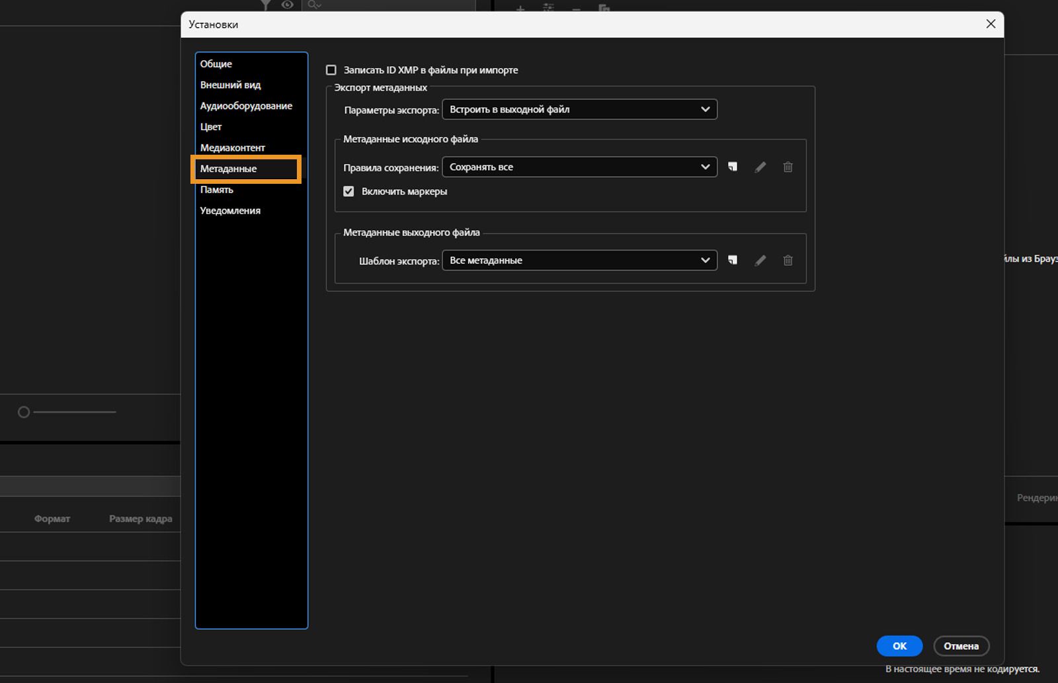This screenshot has width=1058, height=683.
Task: Open the Внешний вид settings category
Action: 230,85
